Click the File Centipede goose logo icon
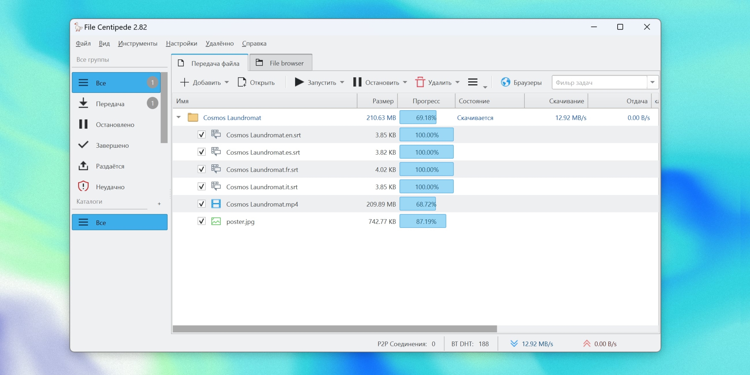Image resolution: width=750 pixels, height=375 pixels. coord(78,27)
